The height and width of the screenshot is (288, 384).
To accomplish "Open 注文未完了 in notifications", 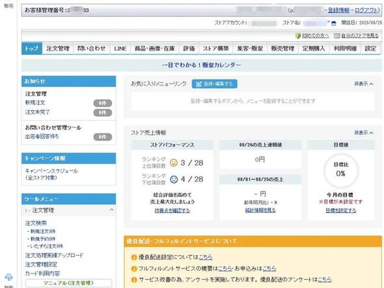I will pos(37,112).
